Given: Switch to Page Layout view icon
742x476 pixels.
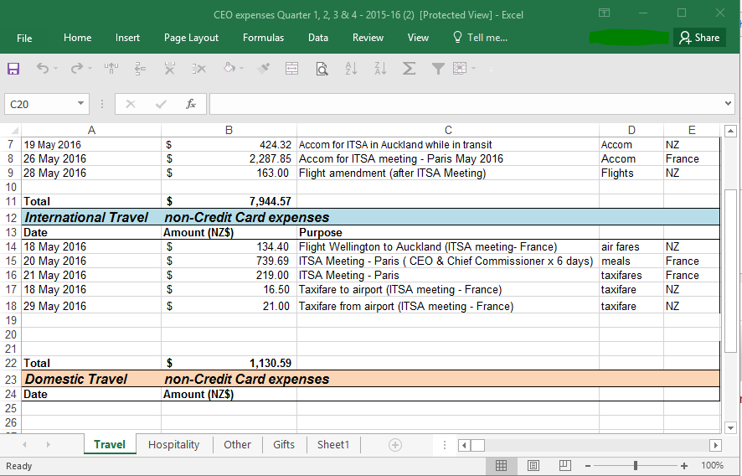Looking at the screenshot, I should pos(533,466).
